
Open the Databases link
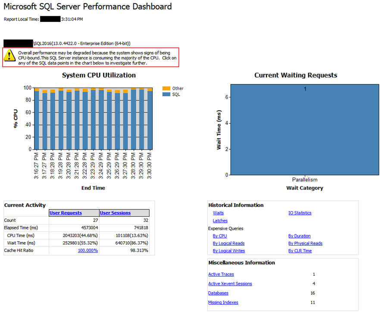point(218,293)
